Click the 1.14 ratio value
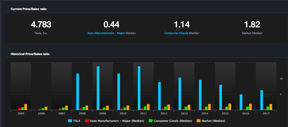Viewport: 288px width, 127px height. tap(182, 25)
